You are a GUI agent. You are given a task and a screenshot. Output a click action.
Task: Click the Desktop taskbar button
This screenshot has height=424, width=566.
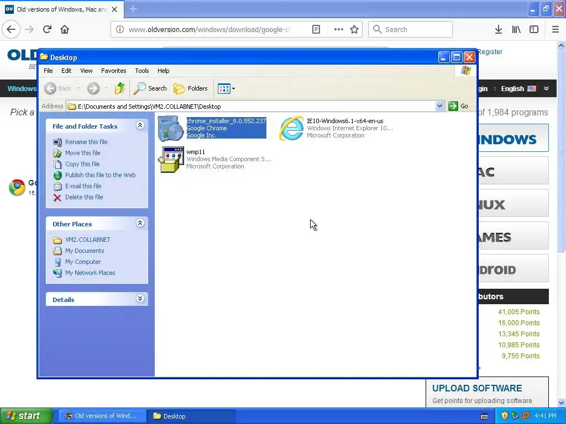(x=192, y=416)
